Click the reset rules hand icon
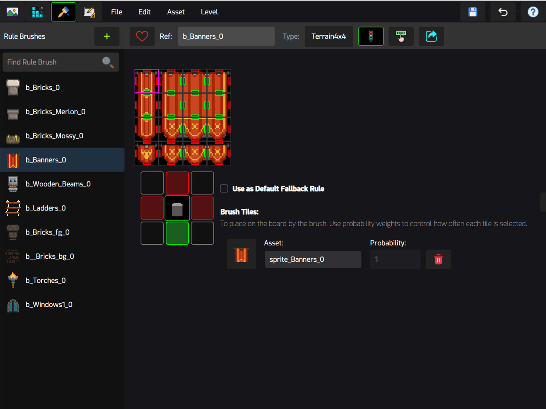546x409 pixels. (401, 36)
